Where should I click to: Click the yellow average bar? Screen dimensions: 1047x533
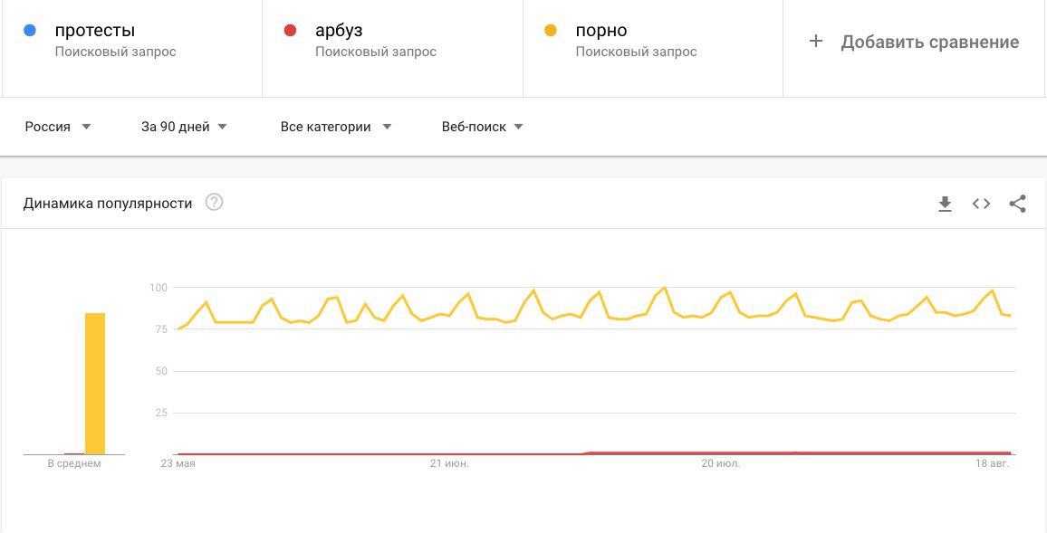[95, 384]
